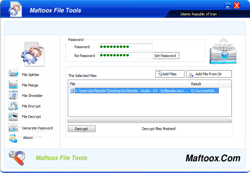Click the file icon in the mp3 row
Screen dimensions: 250x173
[72, 91]
